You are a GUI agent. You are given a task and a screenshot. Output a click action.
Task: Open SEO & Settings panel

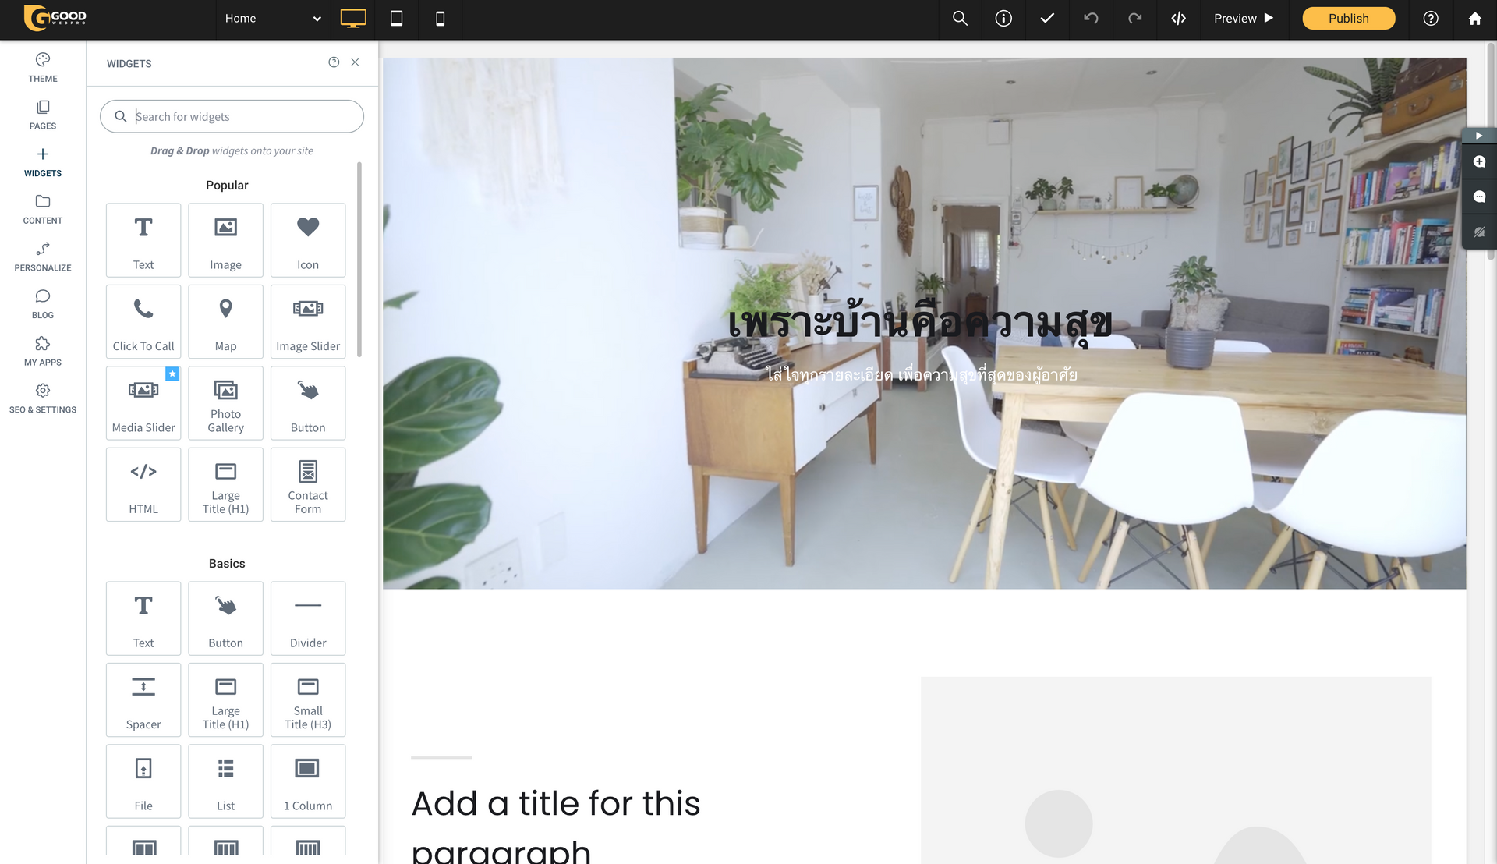[42, 396]
